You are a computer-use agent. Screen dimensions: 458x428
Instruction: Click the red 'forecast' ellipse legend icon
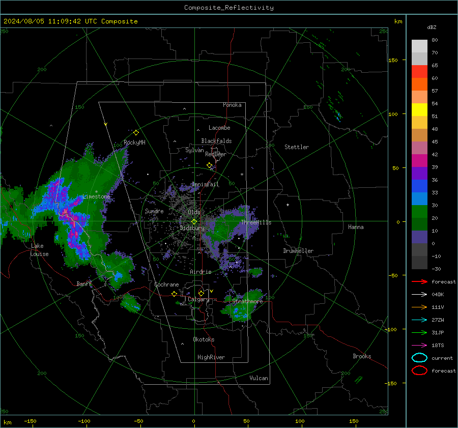(x=419, y=370)
